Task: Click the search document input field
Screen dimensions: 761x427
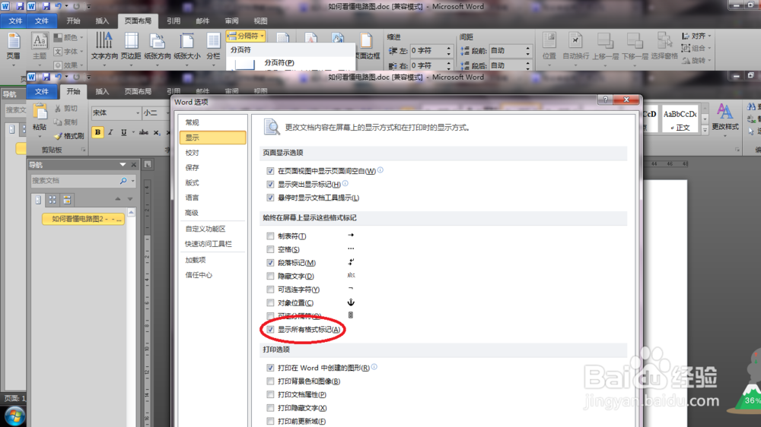Action: tap(75, 181)
